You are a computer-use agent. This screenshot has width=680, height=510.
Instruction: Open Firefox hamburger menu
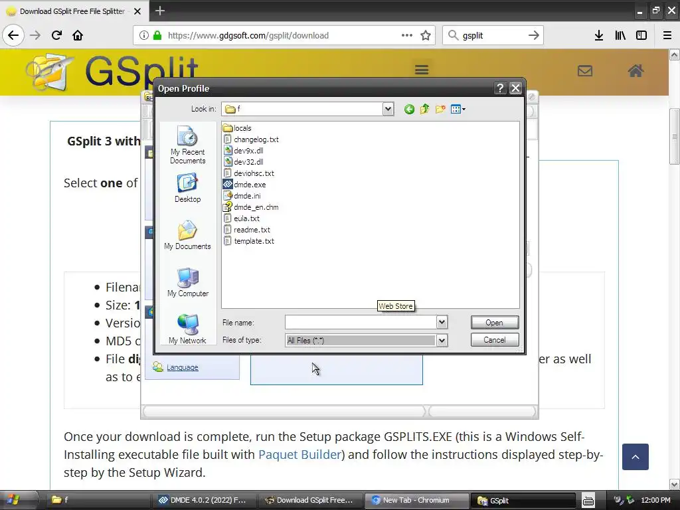click(667, 35)
